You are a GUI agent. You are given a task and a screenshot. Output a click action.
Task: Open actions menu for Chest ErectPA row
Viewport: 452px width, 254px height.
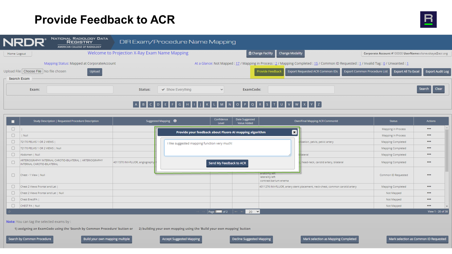429,199
